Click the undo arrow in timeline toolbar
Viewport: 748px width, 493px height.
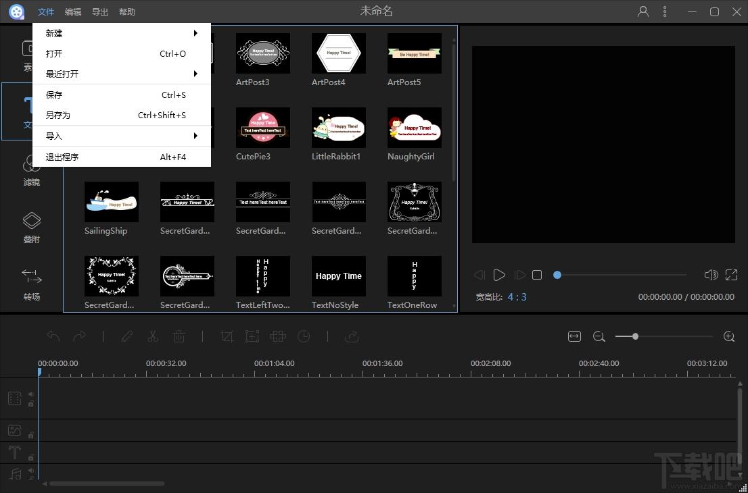click(x=53, y=337)
